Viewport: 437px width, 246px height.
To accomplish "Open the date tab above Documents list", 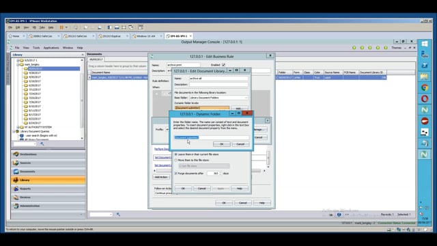I will click(96, 59).
